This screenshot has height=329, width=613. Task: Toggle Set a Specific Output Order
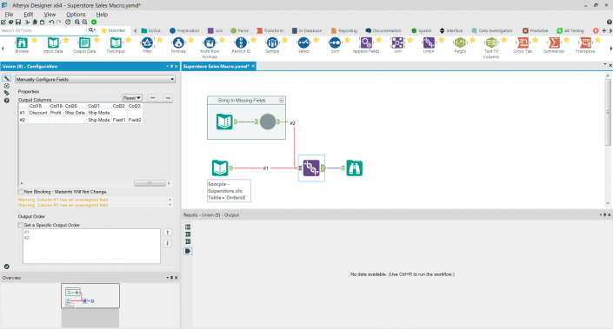tap(20, 225)
